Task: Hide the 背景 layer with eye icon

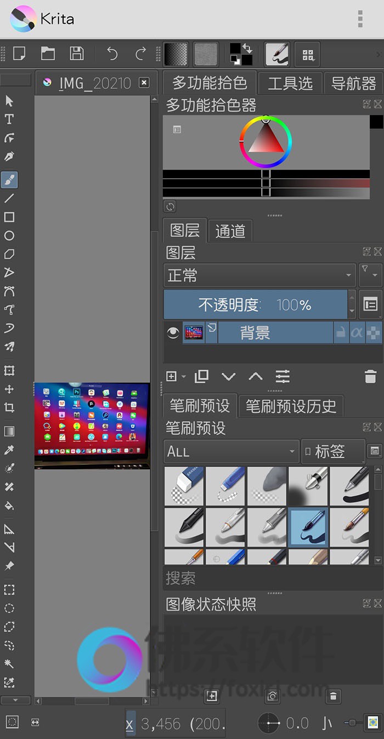Action: tap(173, 333)
